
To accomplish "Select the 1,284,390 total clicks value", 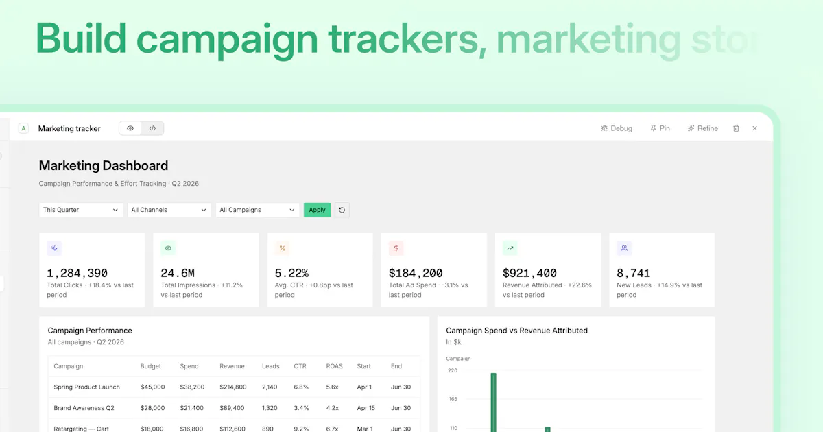I will (77, 273).
